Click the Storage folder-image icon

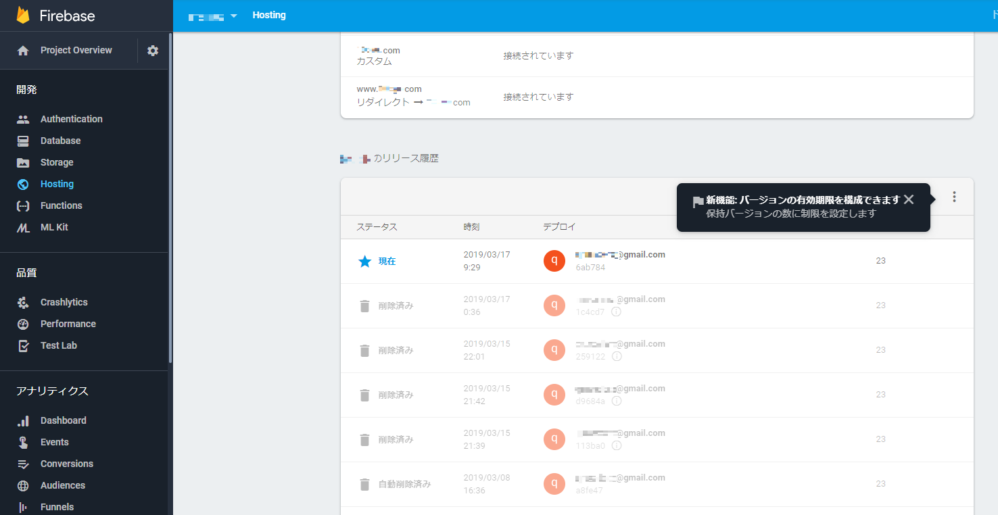click(x=23, y=162)
